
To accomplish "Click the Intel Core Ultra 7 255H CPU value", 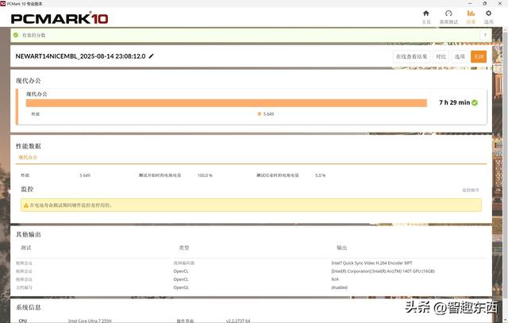I will click(90, 321).
